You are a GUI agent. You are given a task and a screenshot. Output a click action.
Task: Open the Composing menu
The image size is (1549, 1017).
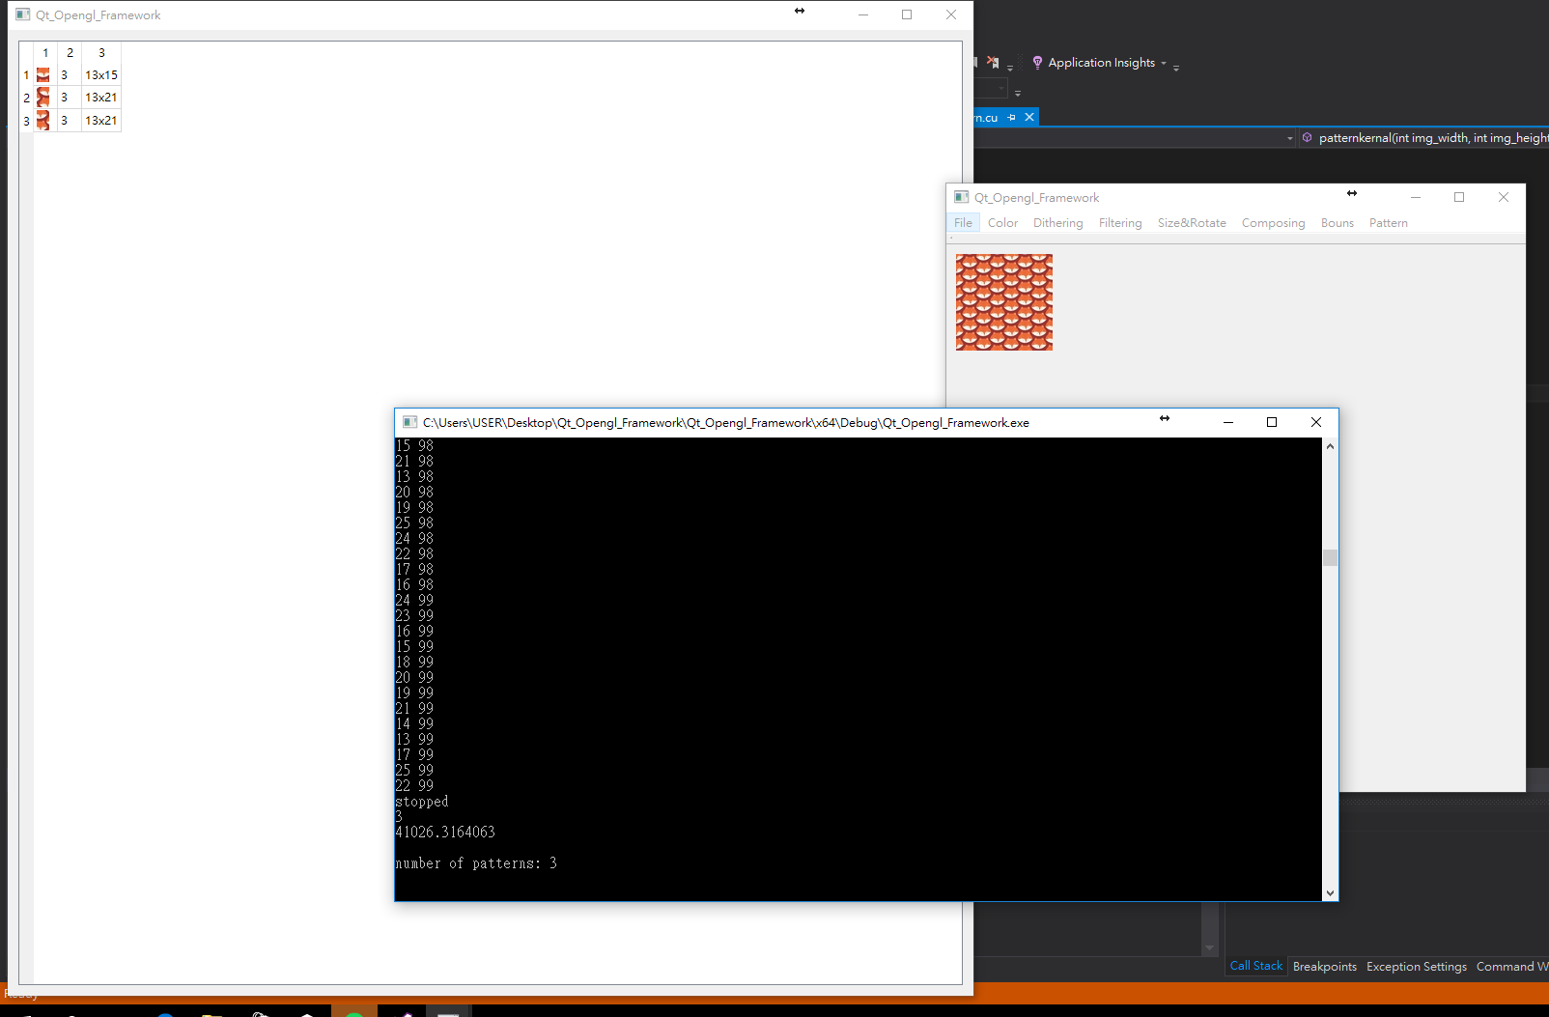(1273, 222)
